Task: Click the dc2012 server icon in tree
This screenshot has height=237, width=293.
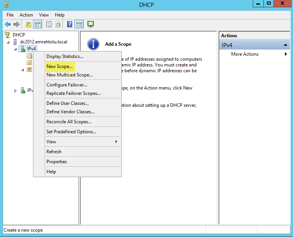Action: coord(15,42)
